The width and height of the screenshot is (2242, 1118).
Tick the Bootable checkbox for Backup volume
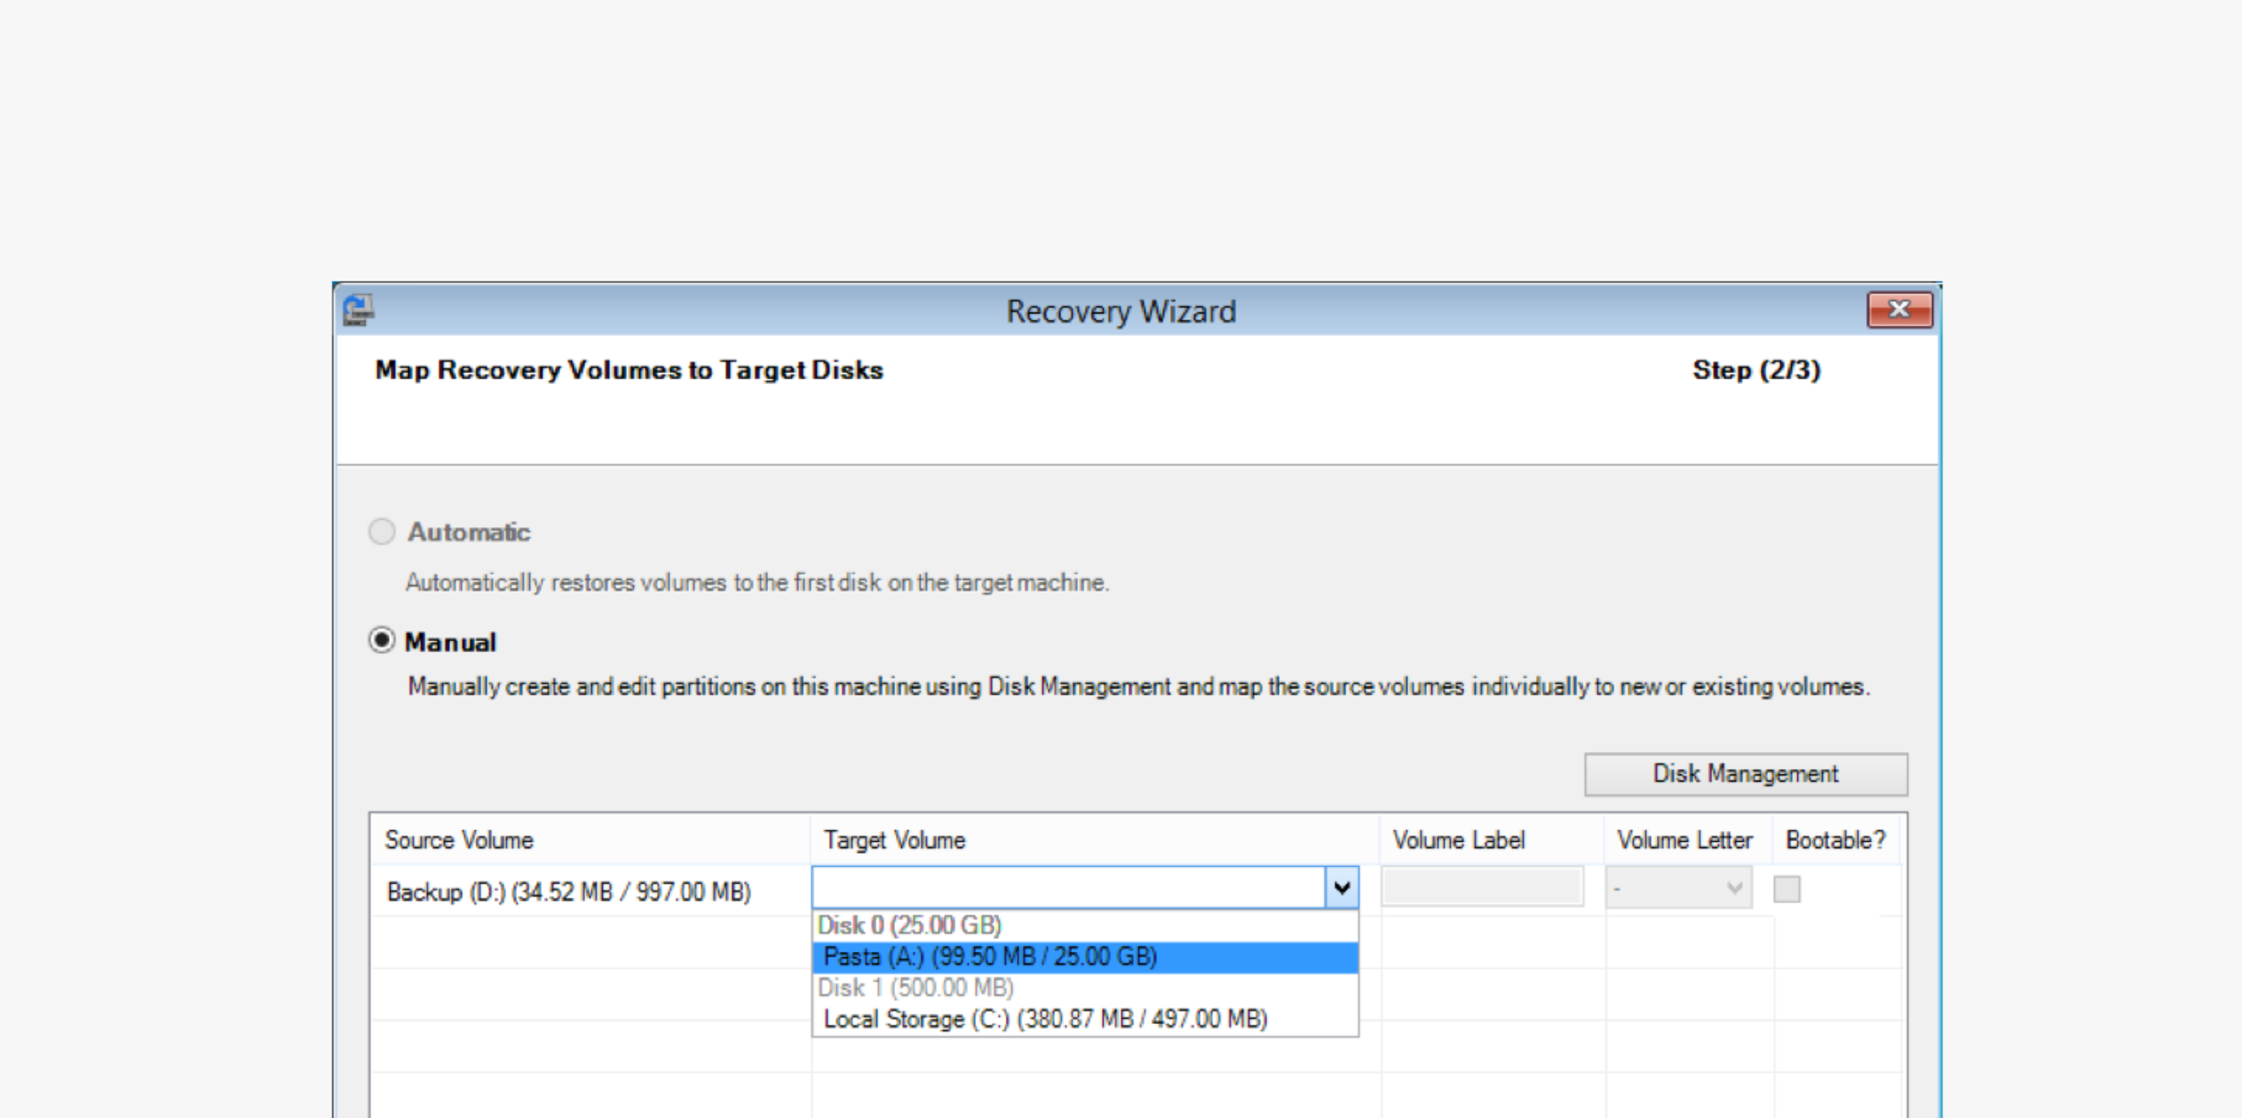(x=1786, y=889)
